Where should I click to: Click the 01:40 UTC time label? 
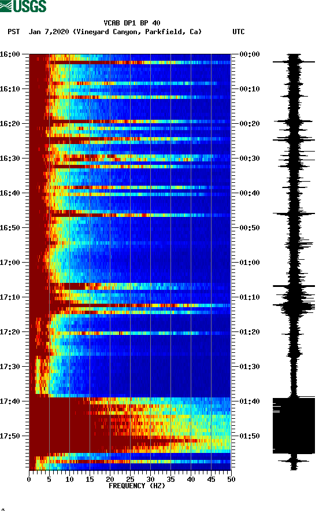[x=250, y=401]
